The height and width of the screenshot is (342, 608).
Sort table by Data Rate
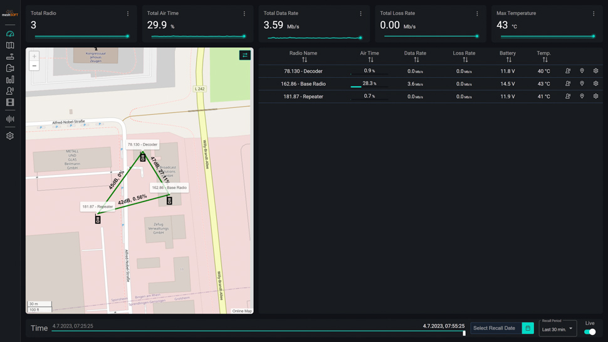point(416,60)
